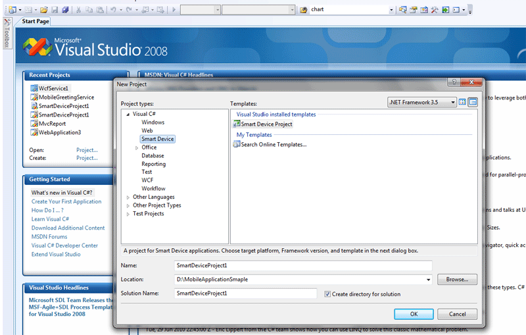Viewport: 526px width, 335px height.
Task: Open Properties Window from toolbar icon
Action: click(x=414, y=10)
